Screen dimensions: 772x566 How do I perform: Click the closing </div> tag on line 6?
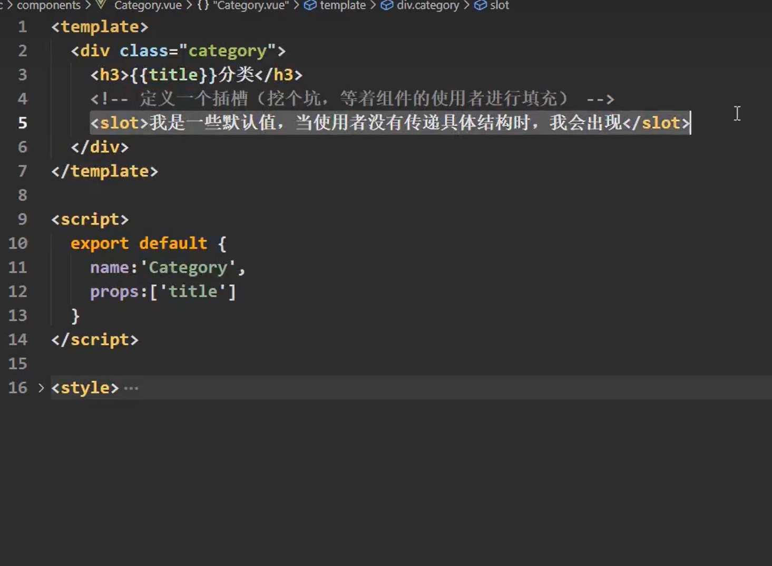100,147
